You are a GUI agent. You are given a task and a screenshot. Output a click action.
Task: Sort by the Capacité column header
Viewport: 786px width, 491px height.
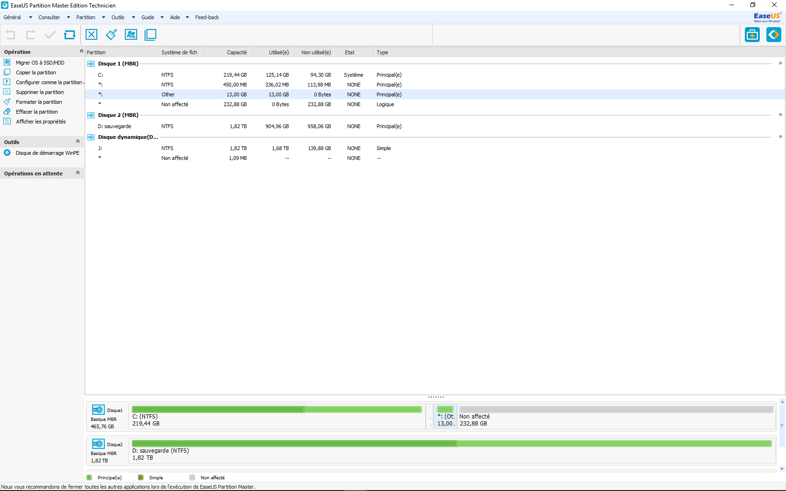(227, 52)
